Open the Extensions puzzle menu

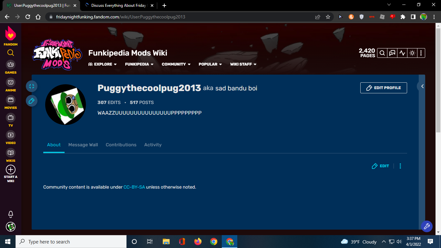403,17
